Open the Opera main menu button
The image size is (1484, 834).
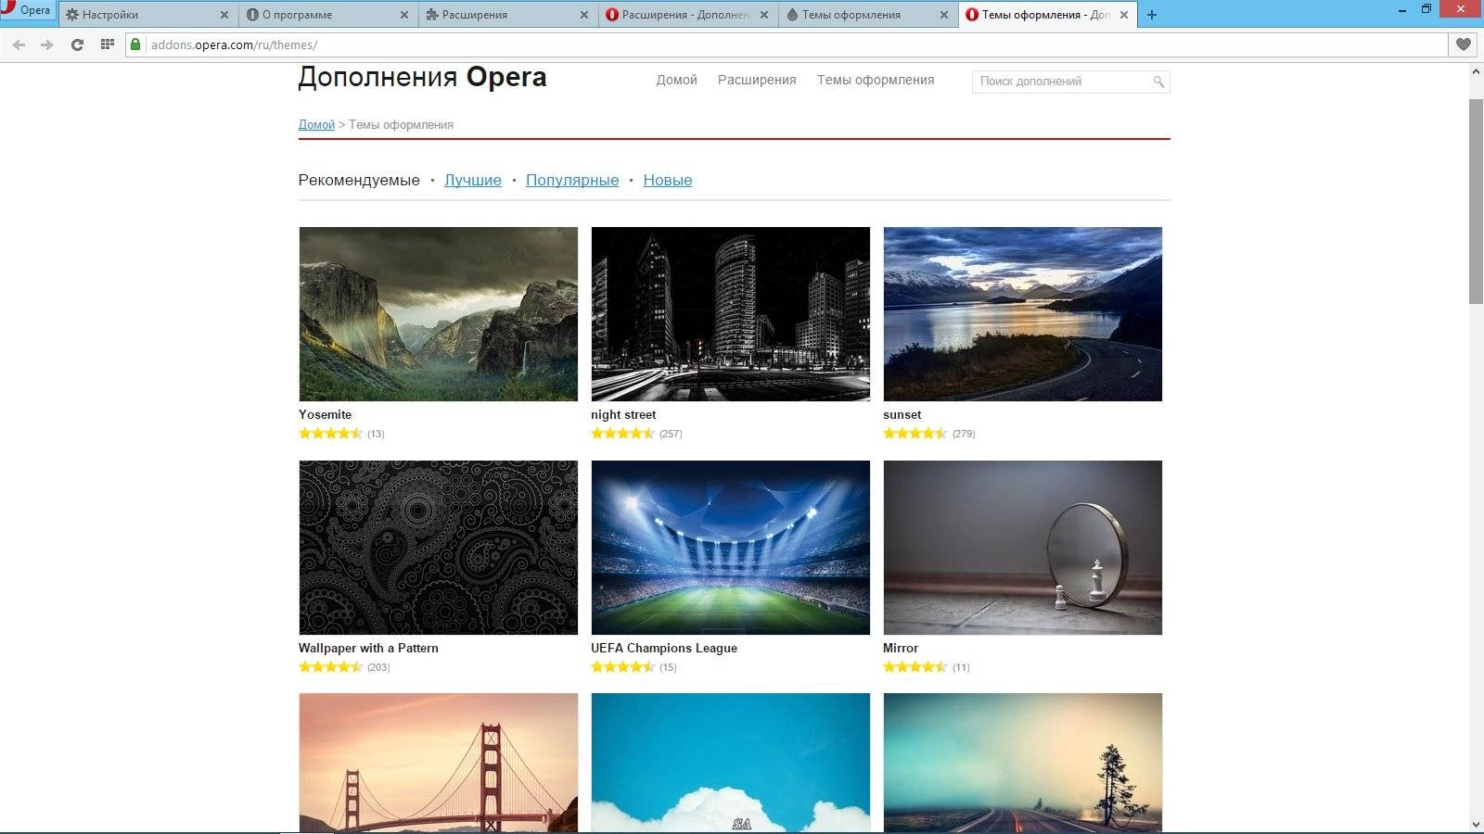27,11
